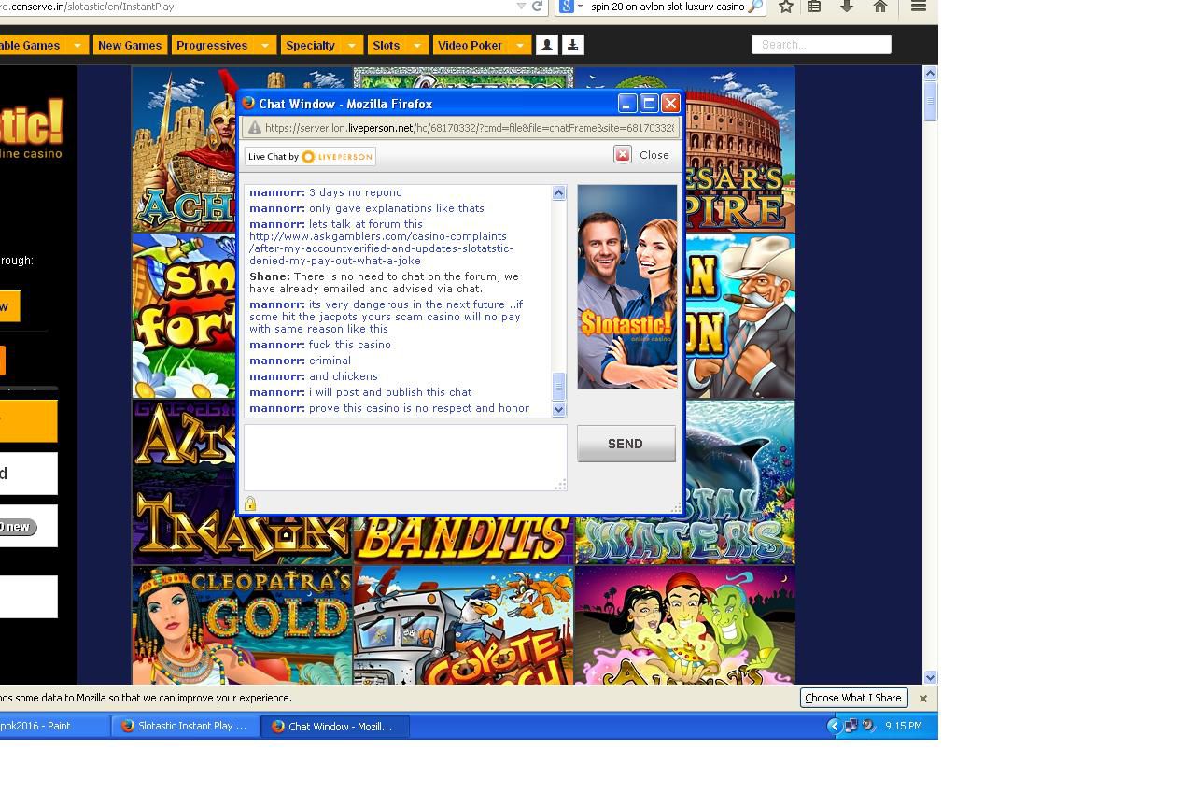The image size is (1195, 807).
Task: Click the warning triangle in chat address bar
Action: [x=254, y=128]
